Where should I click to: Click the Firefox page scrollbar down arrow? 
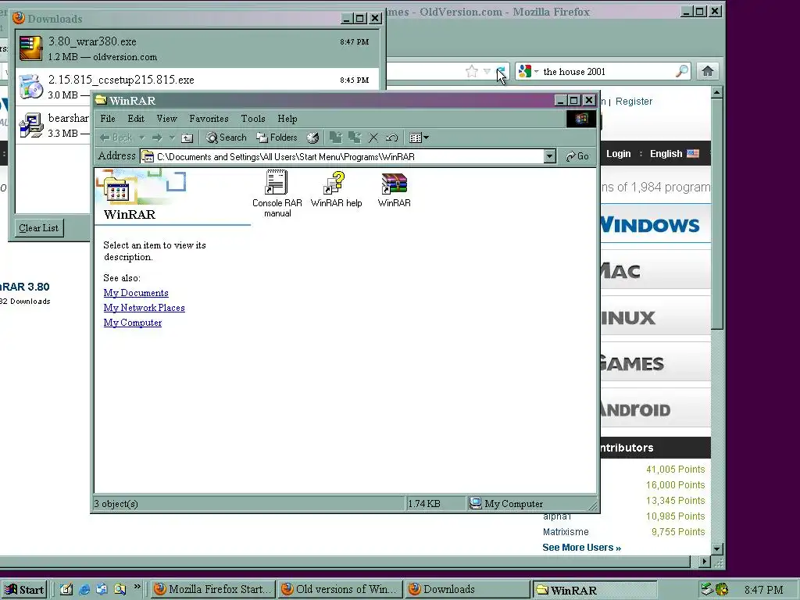(717, 549)
